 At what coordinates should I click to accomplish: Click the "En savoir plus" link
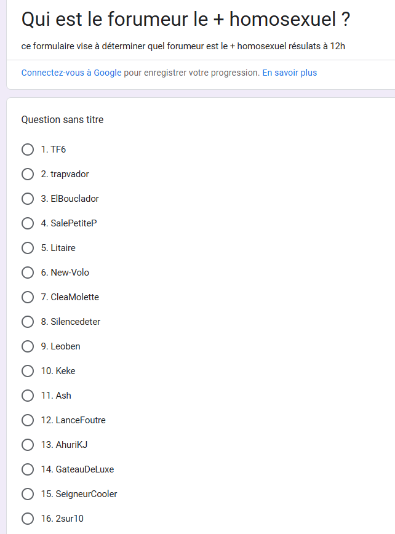(289, 73)
